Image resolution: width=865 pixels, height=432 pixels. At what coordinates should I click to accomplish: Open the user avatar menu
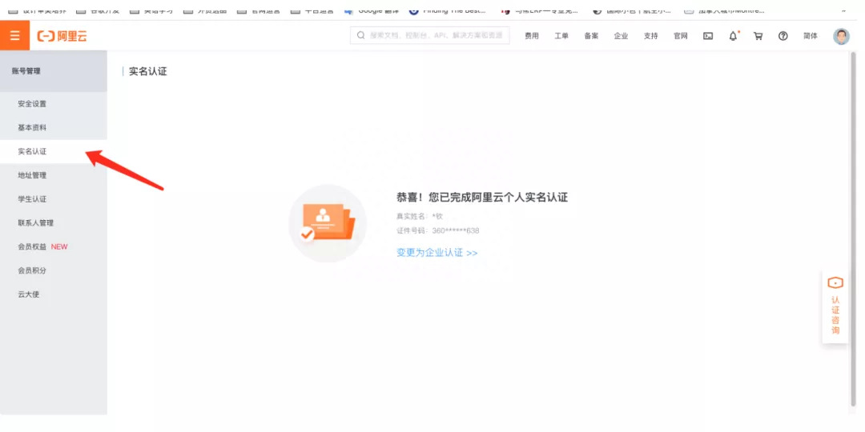(x=841, y=36)
